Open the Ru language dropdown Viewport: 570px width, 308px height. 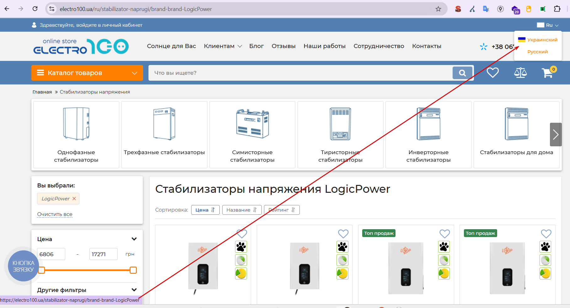pos(548,25)
